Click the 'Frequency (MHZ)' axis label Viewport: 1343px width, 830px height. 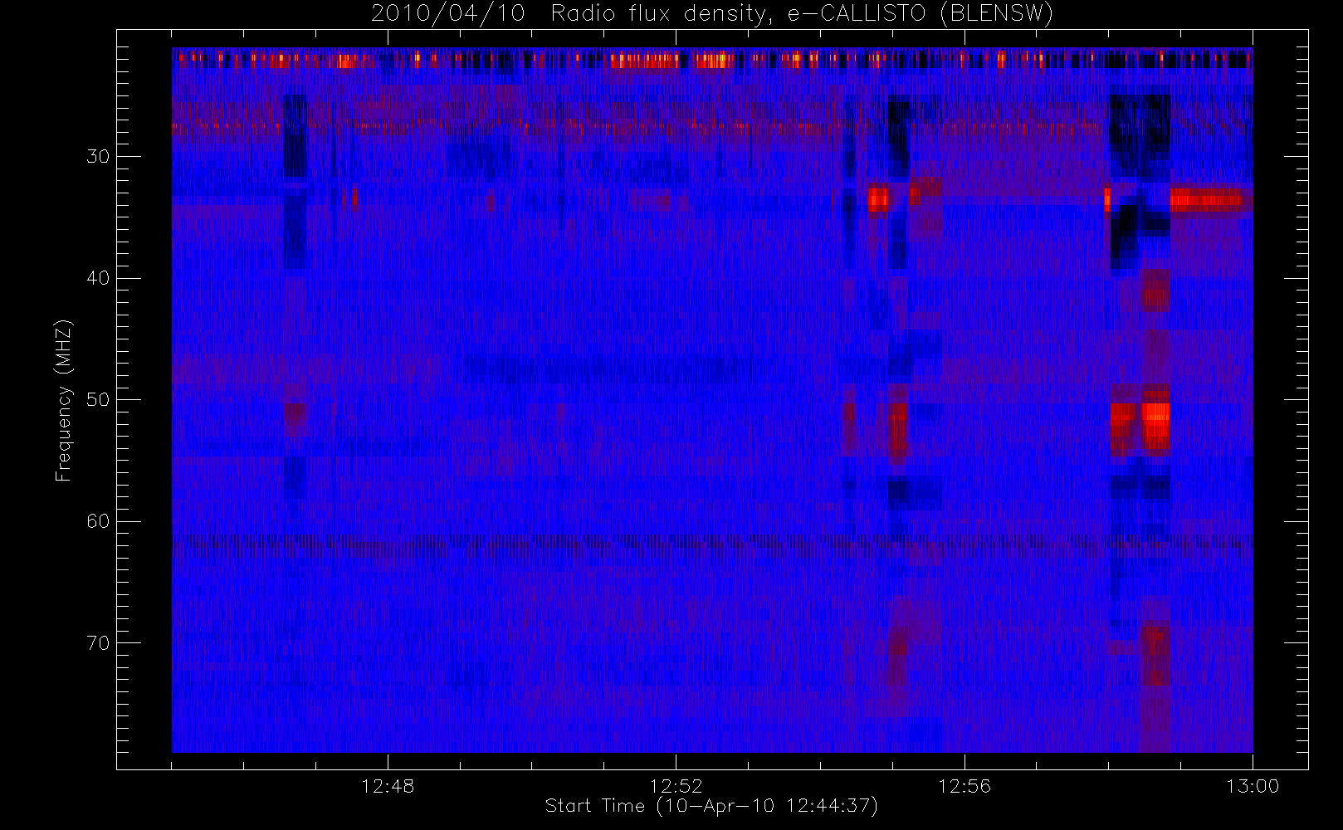click(x=63, y=400)
